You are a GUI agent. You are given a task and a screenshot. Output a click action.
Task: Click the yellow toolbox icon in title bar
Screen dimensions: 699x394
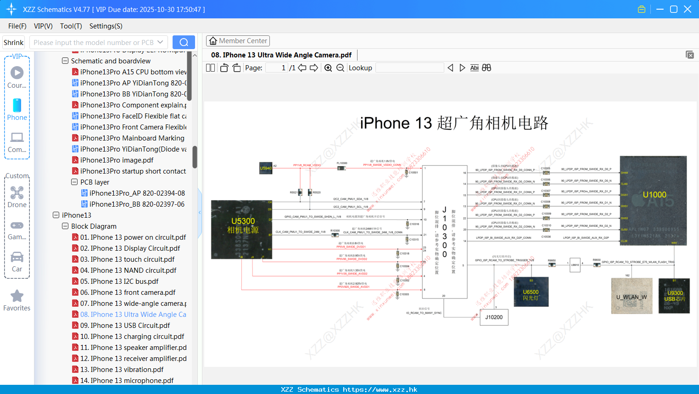642,9
